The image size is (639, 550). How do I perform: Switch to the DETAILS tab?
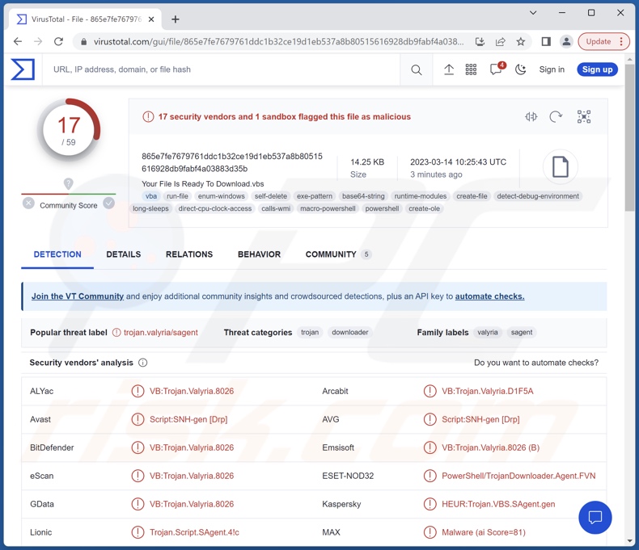[124, 254]
